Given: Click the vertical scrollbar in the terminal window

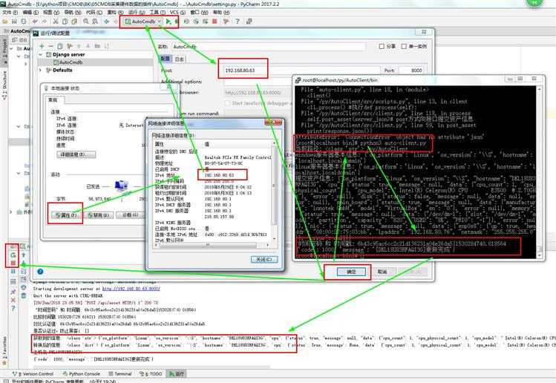Looking at the screenshot, I should 540,171.
